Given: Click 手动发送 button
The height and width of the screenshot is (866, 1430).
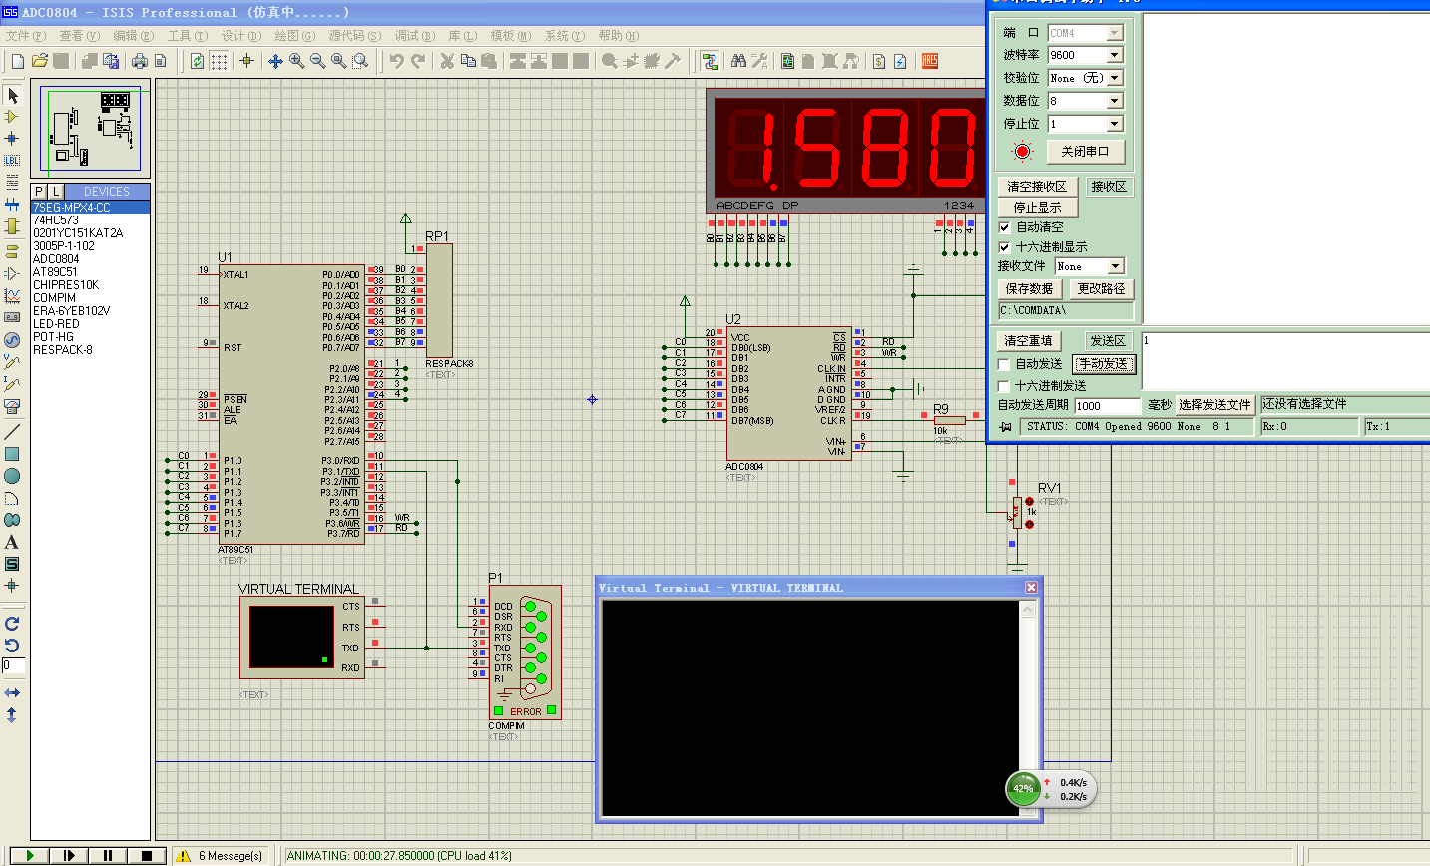Looking at the screenshot, I should point(1104,364).
